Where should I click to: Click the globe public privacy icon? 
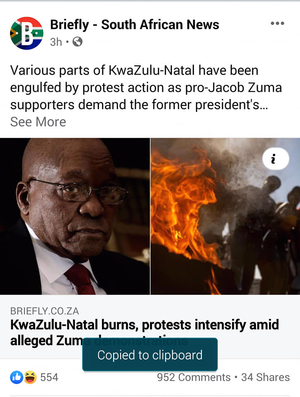point(77,42)
